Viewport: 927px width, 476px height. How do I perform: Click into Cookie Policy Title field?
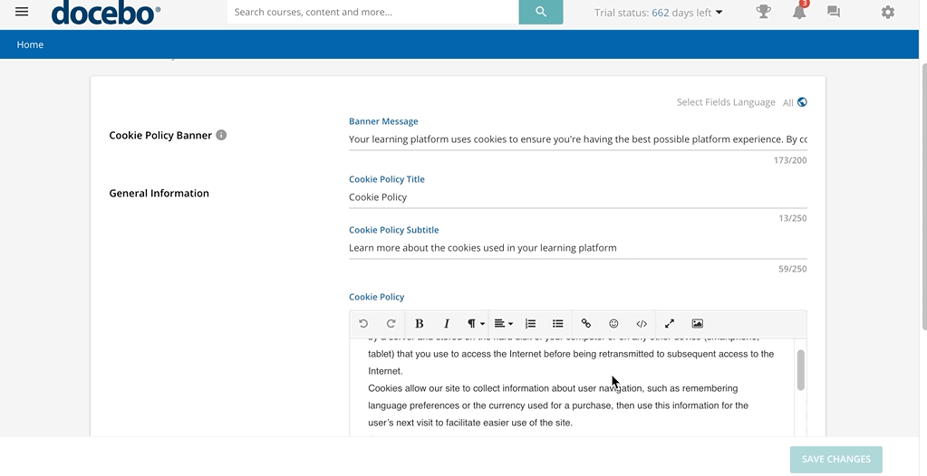577,197
